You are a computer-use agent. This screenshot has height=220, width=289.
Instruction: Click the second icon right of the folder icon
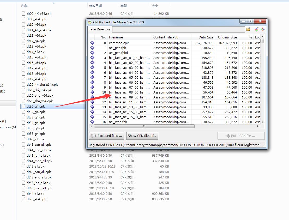(256, 29)
